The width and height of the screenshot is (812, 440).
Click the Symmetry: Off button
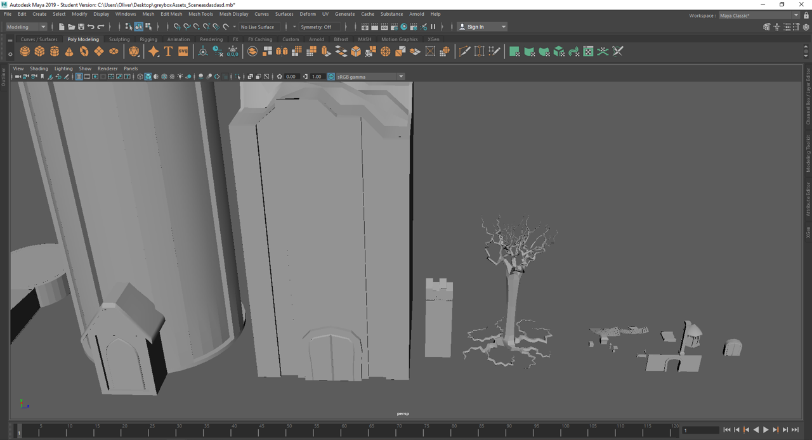click(316, 27)
